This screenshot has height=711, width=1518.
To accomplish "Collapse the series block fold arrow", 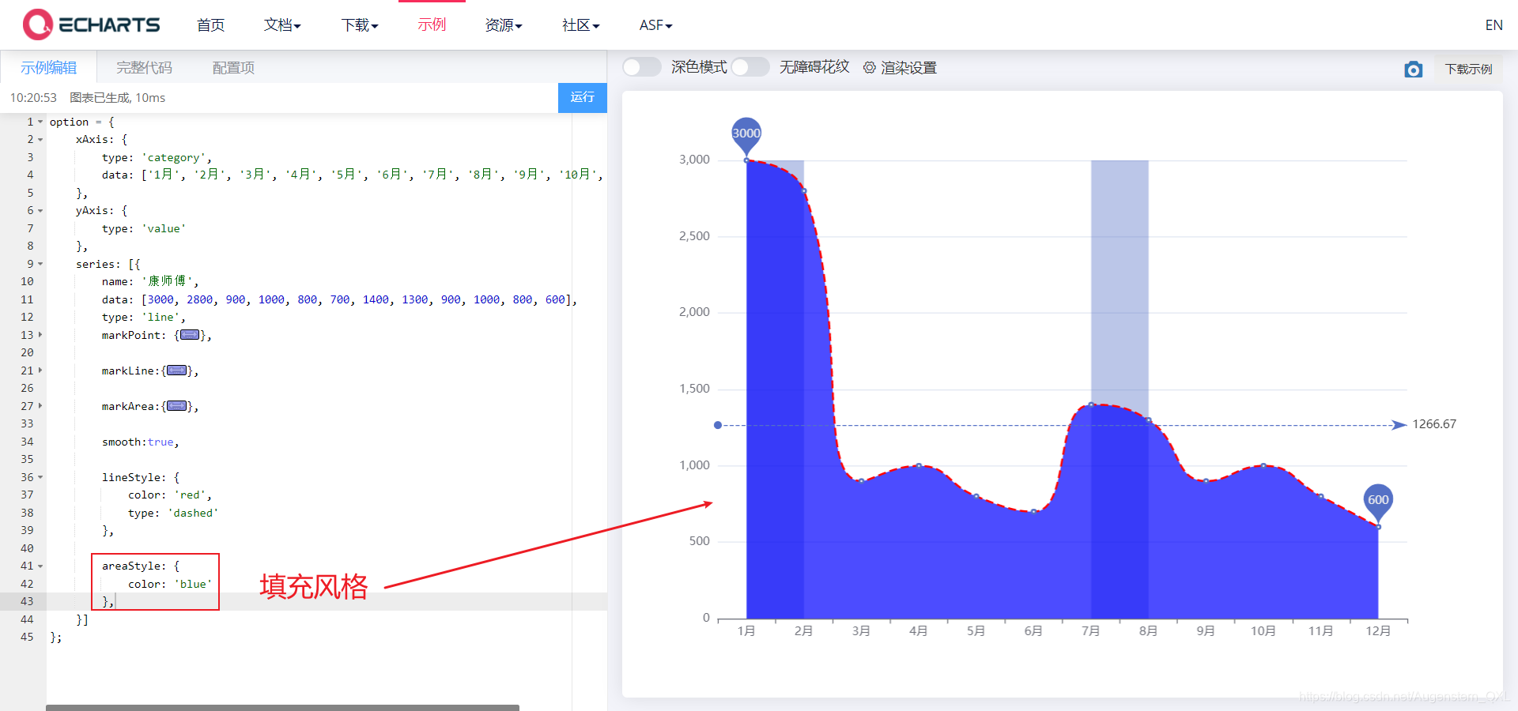I will (40, 264).
